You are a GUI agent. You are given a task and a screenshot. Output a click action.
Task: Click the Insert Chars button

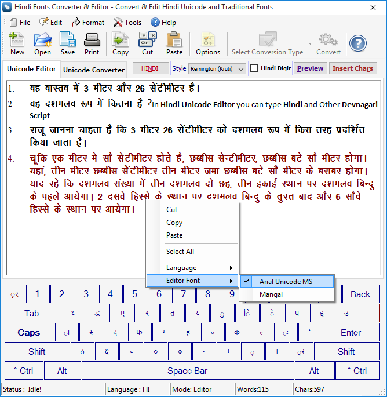tap(353, 68)
